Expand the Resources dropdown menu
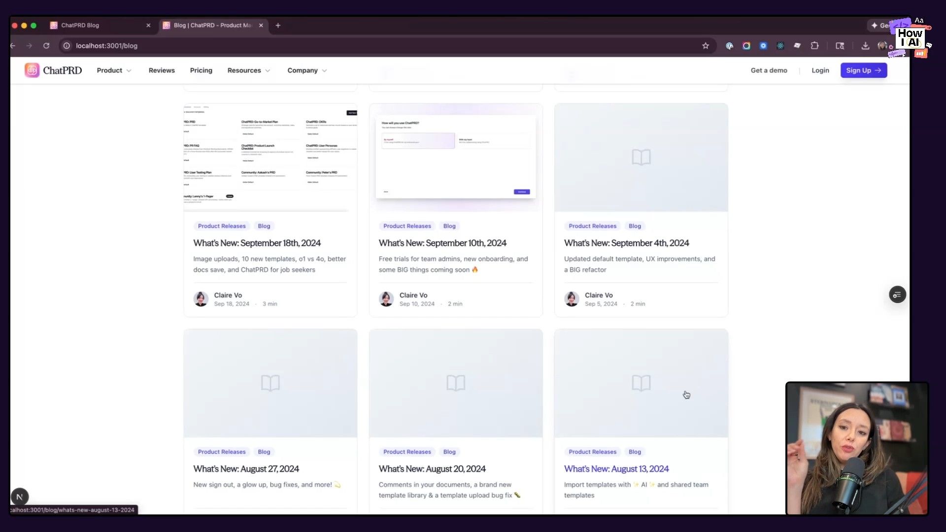Screen dimensions: 946x532 point(249,70)
